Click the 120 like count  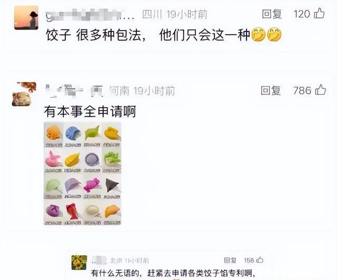coord(302,14)
